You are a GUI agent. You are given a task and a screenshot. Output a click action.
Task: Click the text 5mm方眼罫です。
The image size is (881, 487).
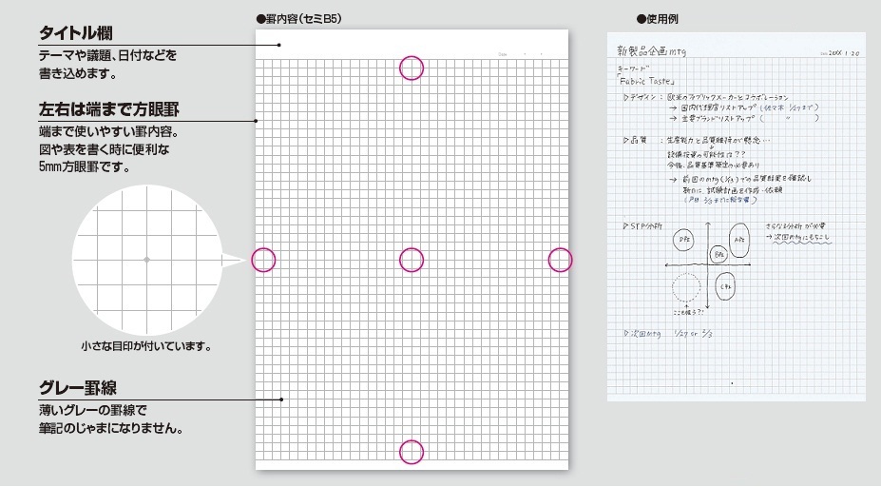click(85, 167)
